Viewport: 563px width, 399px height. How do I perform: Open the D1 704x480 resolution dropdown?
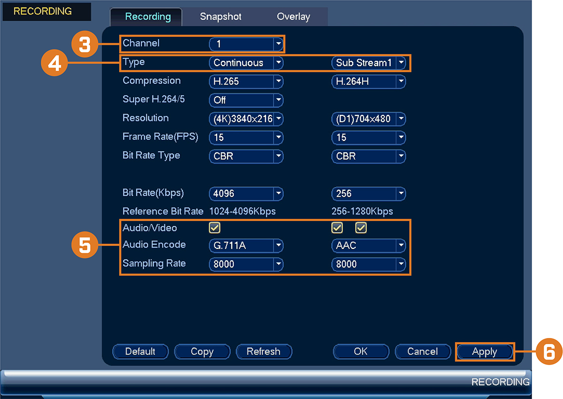pyautogui.click(x=368, y=119)
